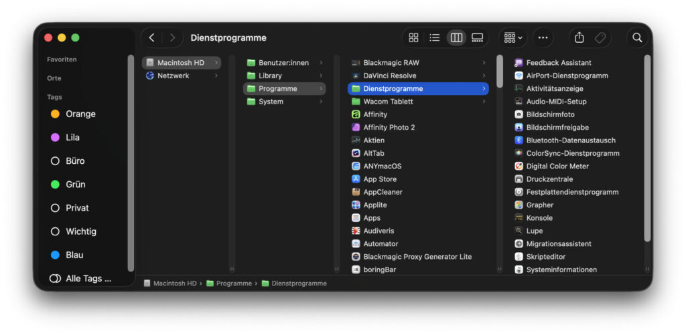This screenshot has width=686, height=335.
Task: Select the Audiveris app icon
Action: click(x=356, y=231)
